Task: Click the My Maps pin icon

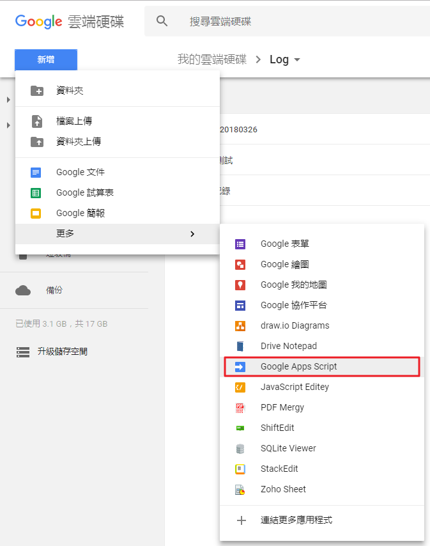Action: (x=240, y=285)
